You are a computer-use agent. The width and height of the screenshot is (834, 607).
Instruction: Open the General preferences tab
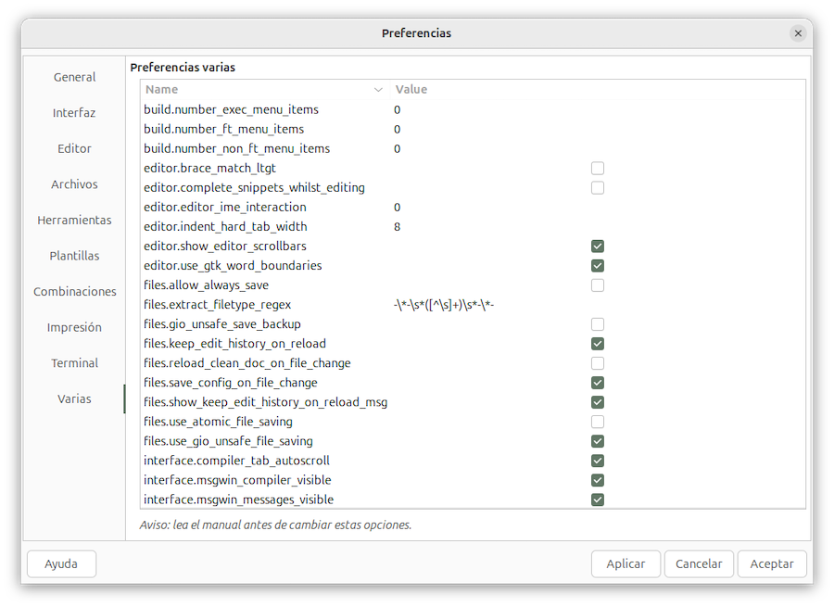74,77
